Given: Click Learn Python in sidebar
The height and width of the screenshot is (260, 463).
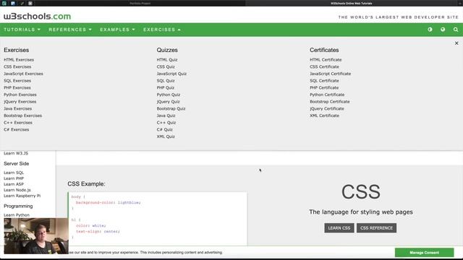Looking at the screenshot, I should (17, 215).
